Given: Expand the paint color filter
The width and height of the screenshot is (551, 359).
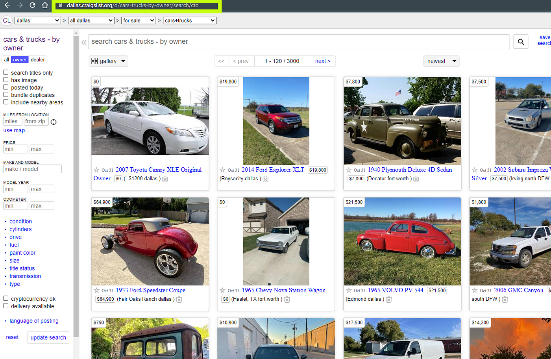Looking at the screenshot, I should [22, 253].
